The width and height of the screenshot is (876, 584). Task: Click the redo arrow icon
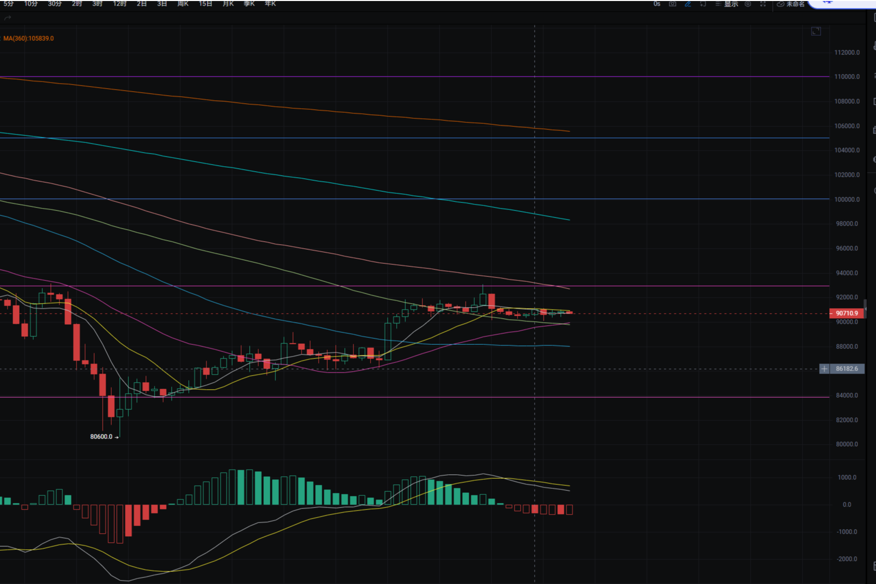[8, 18]
